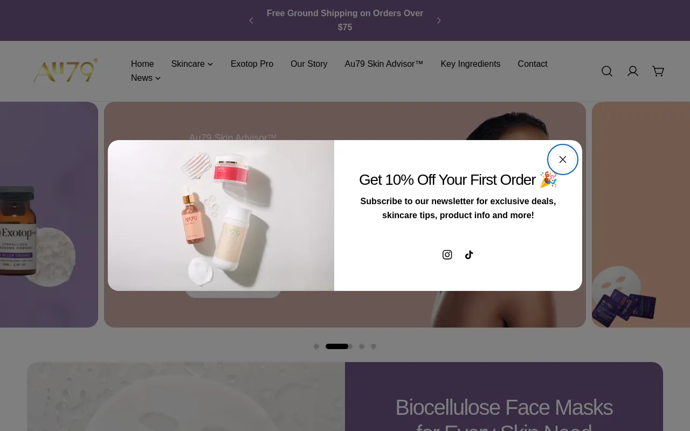This screenshot has width=690, height=431.
Task: Click the Au79 logo
Action: [x=65, y=71]
